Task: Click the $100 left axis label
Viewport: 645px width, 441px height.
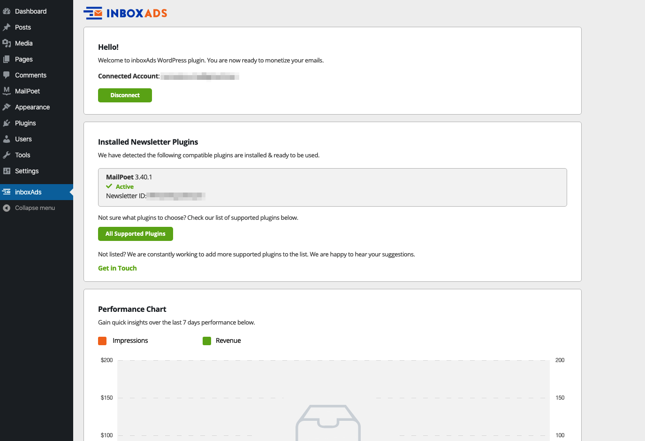Action: click(107, 435)
